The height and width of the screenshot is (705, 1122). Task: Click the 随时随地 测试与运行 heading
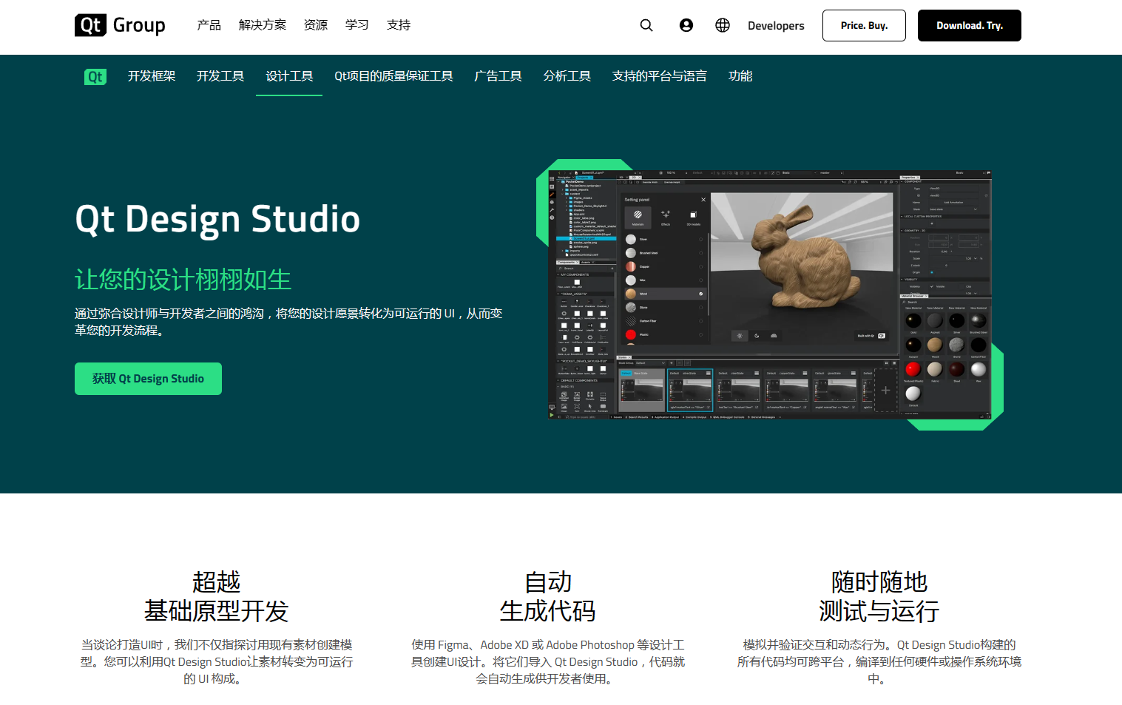(x=879, y=596)
